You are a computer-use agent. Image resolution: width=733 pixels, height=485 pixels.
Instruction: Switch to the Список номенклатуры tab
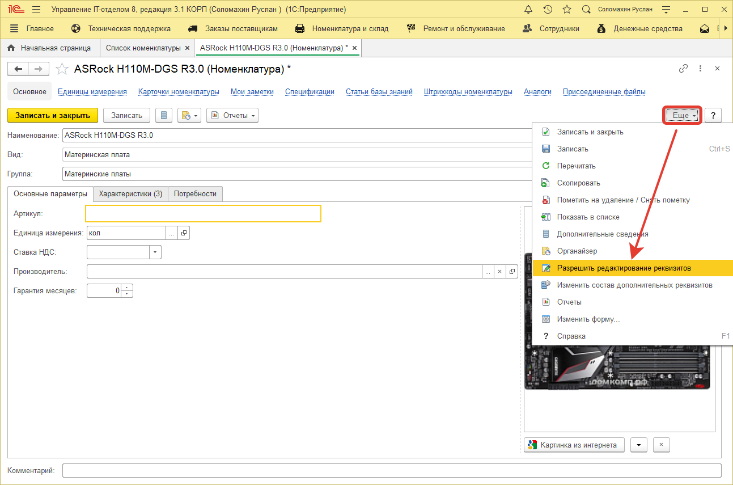143,48
